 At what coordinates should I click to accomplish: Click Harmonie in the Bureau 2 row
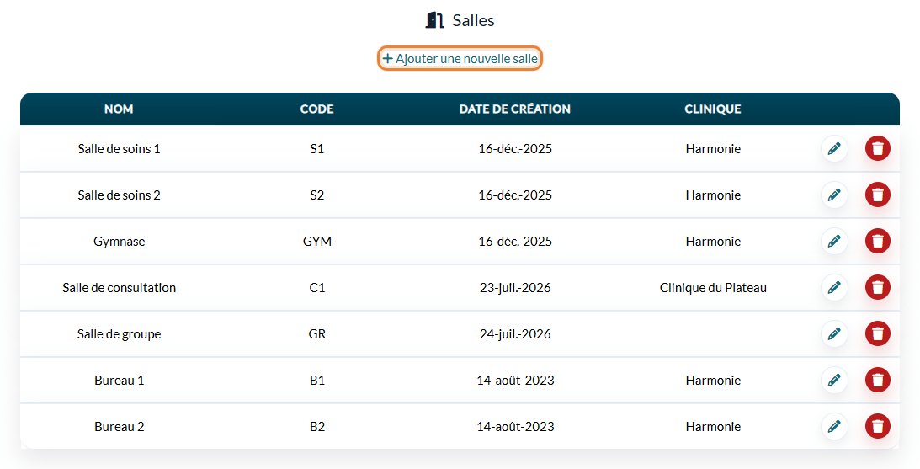click(713, 428)
